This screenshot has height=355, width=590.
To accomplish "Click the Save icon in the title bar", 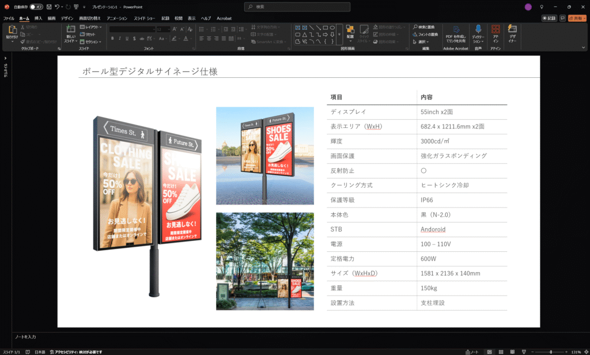I will [x=49, y=7].
